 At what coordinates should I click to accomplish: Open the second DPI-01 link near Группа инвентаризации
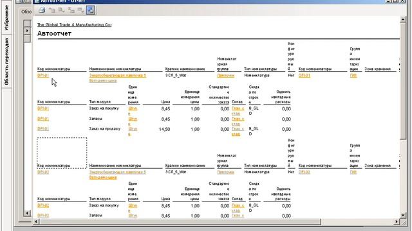tap(304, 76)
